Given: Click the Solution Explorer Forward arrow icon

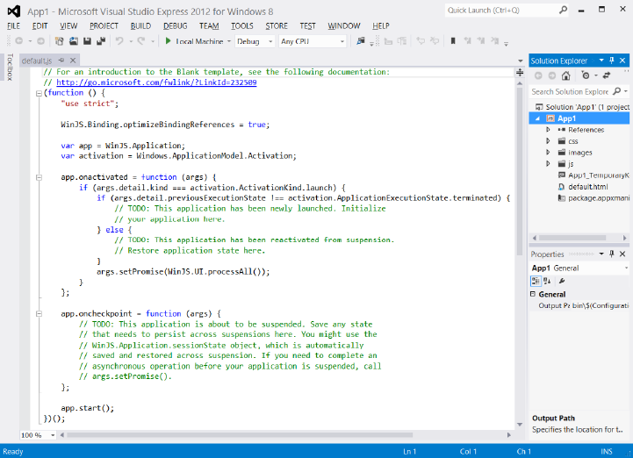Looking at the screenshot, I should point(552,75).
